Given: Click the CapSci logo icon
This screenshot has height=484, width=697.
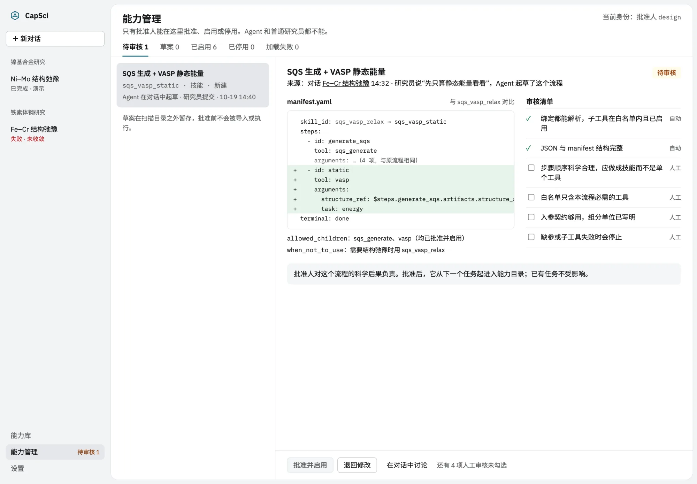Looking at the screenshot, I should coord(15,15).
